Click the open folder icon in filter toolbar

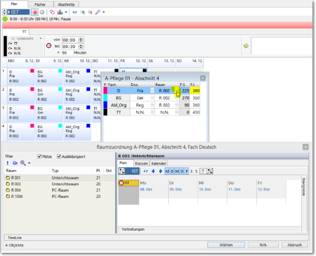pos(15,163)
